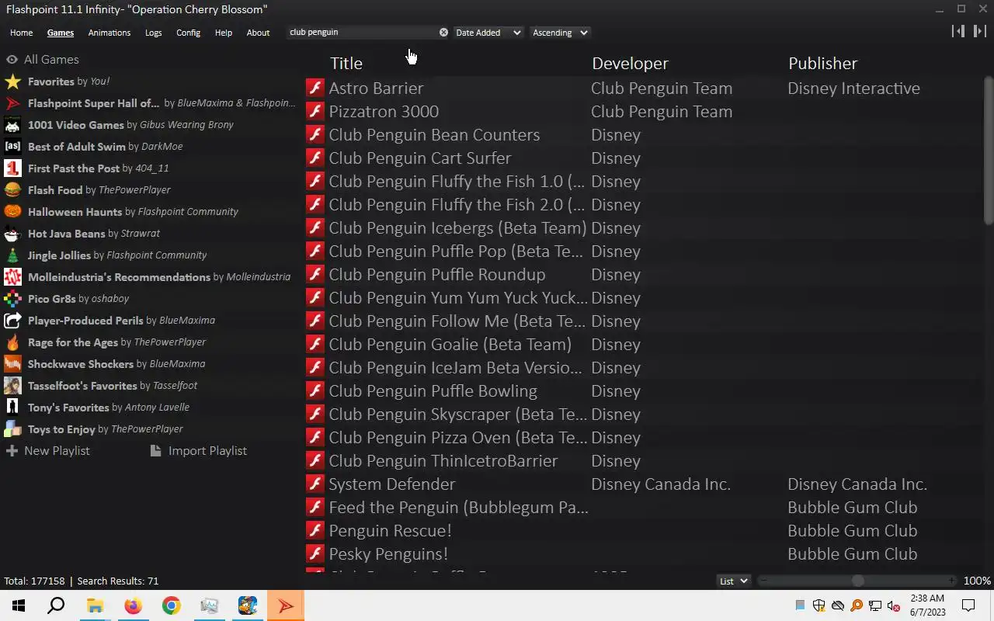Screen dimensions: 994x621
Task: Create a New Playlist
Action: (x=47, y=451)
